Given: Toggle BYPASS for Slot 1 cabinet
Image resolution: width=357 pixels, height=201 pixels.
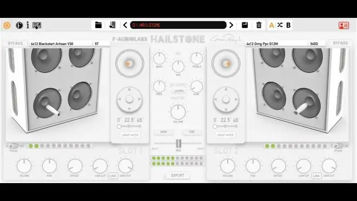Looking at the screenshot, I should 15,43.
